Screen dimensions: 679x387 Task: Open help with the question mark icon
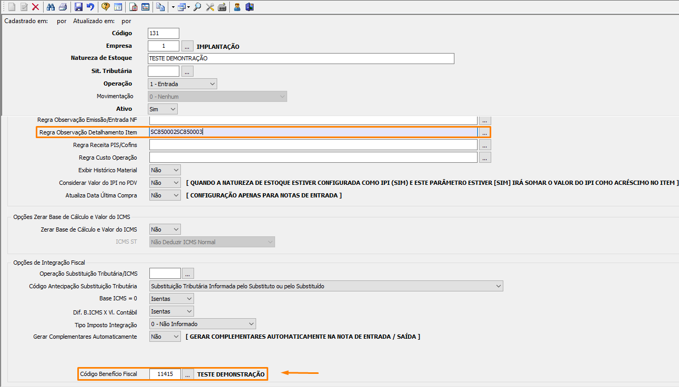tap(106, 7)
